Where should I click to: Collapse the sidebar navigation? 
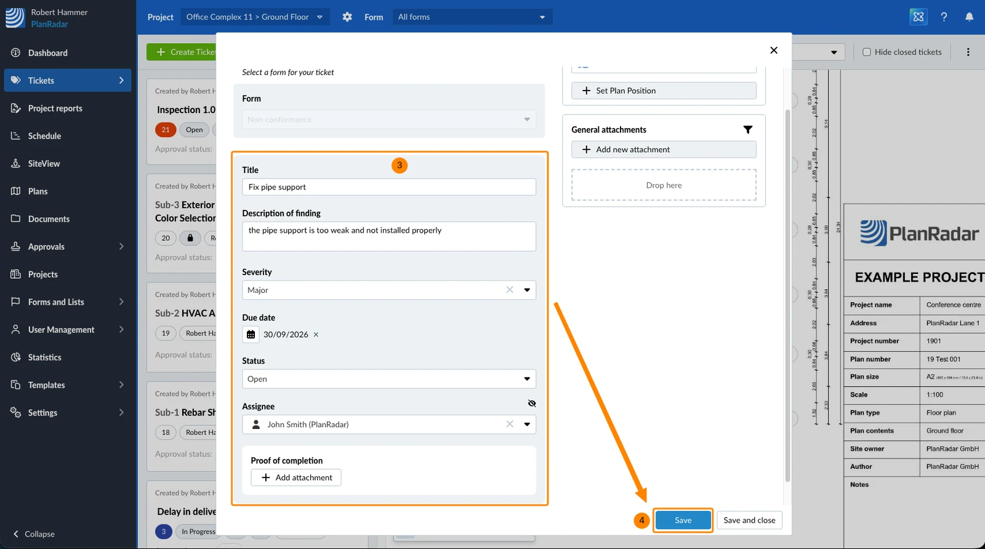pos(34,534)
